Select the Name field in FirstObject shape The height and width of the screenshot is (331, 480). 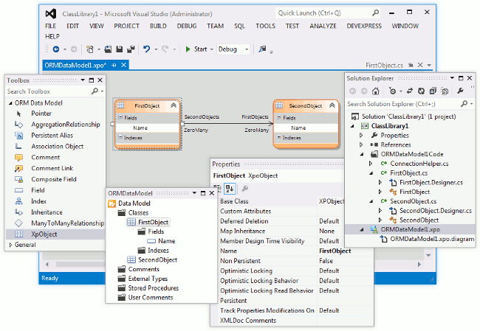tap(147, 128)
